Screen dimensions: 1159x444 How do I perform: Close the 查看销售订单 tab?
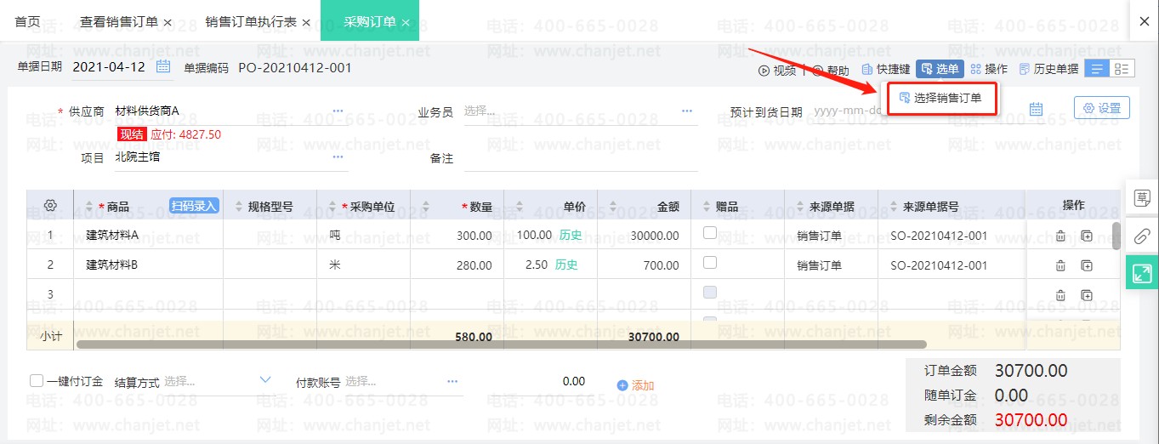coord(167,22)
